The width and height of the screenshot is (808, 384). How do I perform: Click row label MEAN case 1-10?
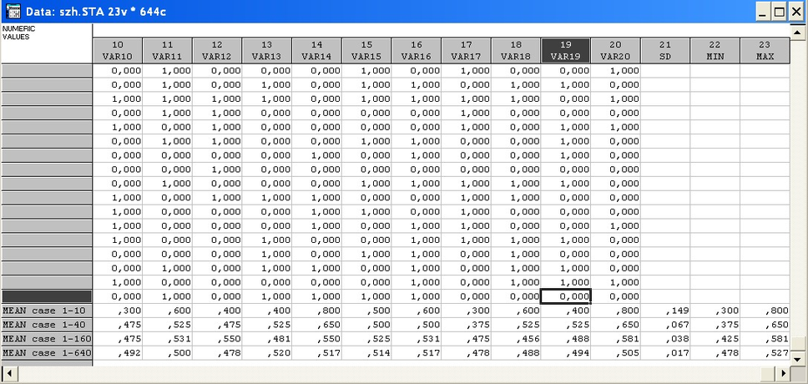pyautogui.click(x=47, y=311)
